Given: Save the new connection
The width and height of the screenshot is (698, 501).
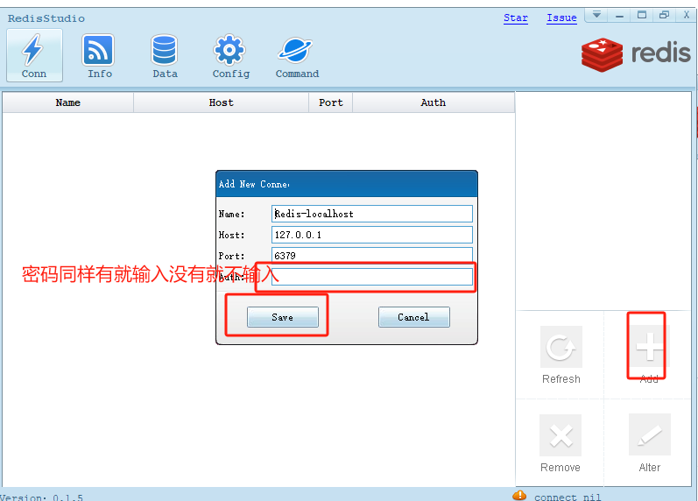Looking at the screenshot, I should click(x=283, y=317).
